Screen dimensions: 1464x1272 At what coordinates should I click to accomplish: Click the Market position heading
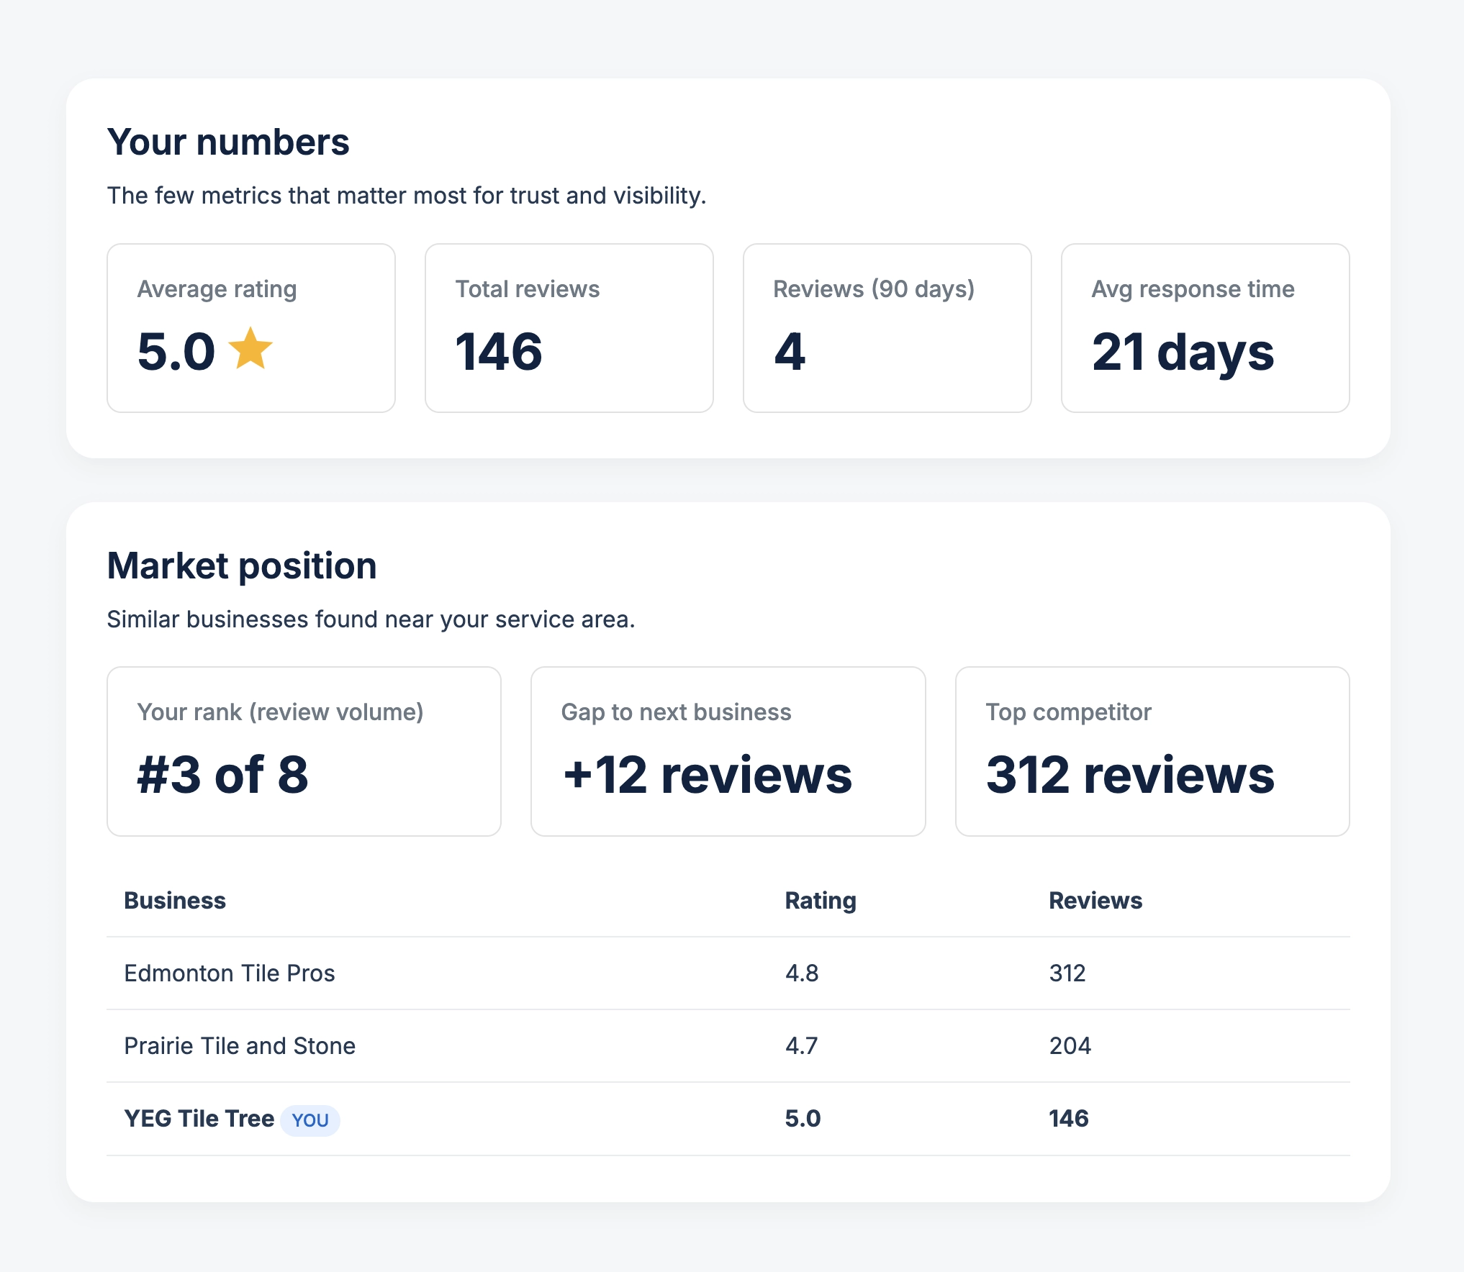(x=242, y=565)
